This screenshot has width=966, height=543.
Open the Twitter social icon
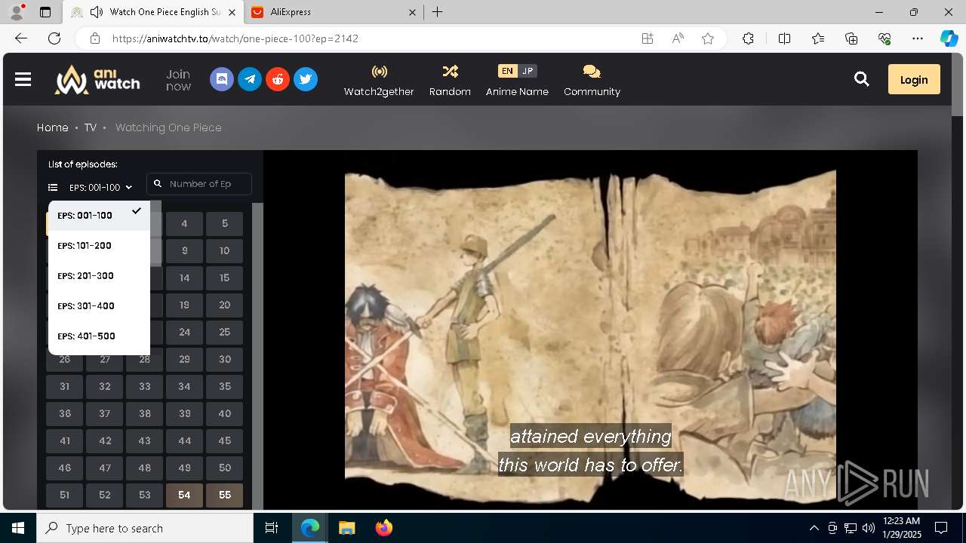pyautogui.click(x=306, y=79)
